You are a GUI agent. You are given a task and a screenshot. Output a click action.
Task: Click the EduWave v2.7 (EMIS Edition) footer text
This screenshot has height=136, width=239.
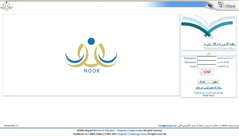[88, 134]
